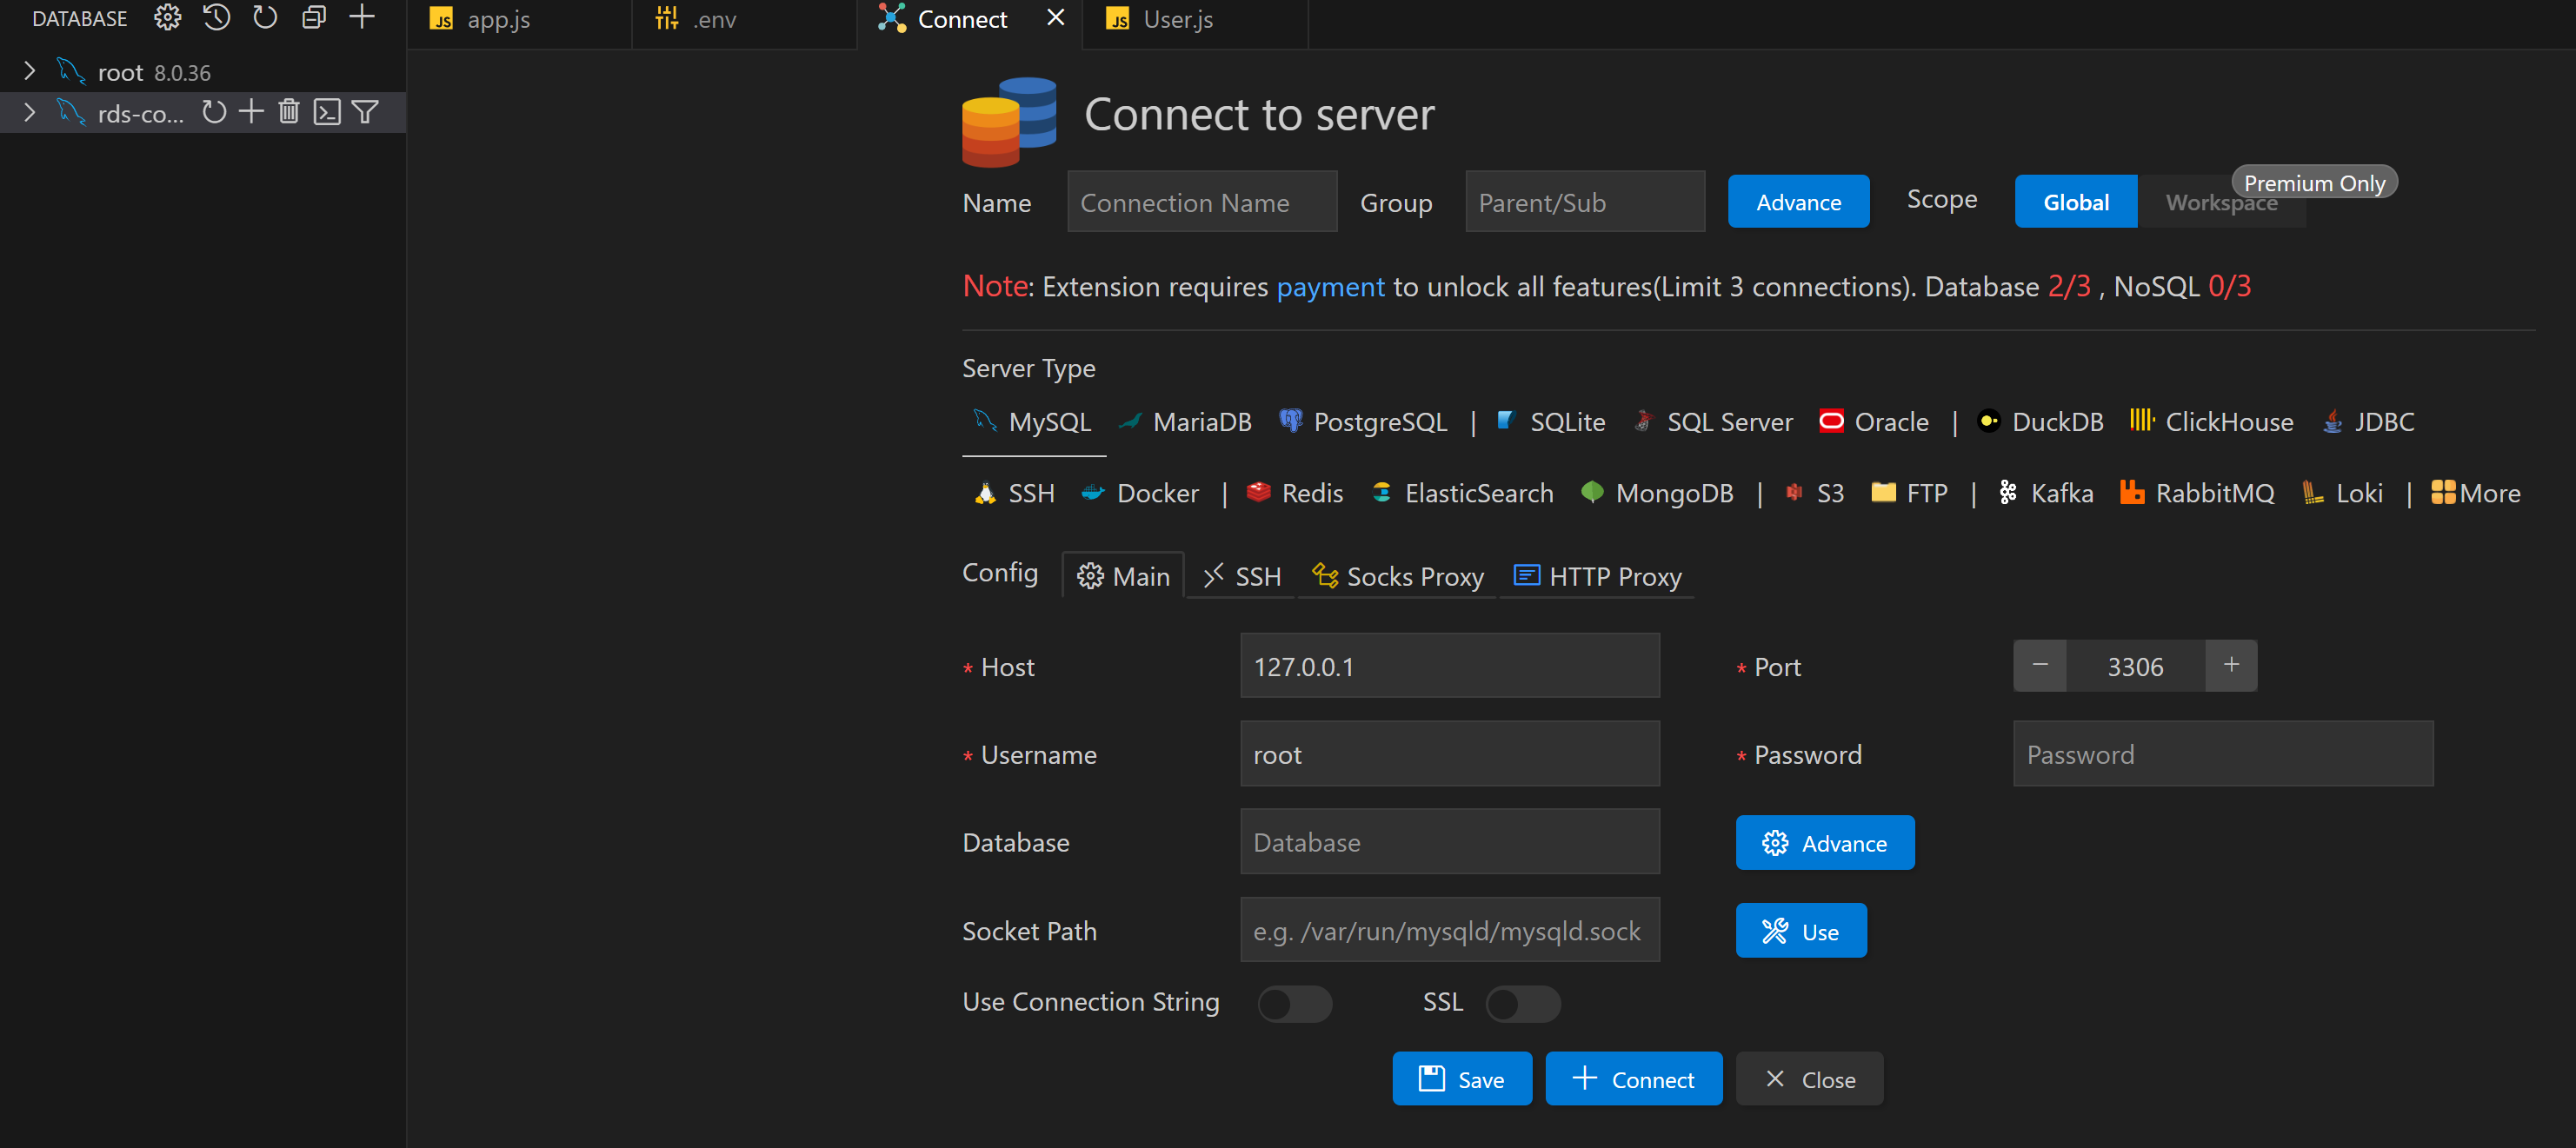Open the User.js editor tab
This screenshot has height=1148, width=2576.
(x=1177, y=20)
